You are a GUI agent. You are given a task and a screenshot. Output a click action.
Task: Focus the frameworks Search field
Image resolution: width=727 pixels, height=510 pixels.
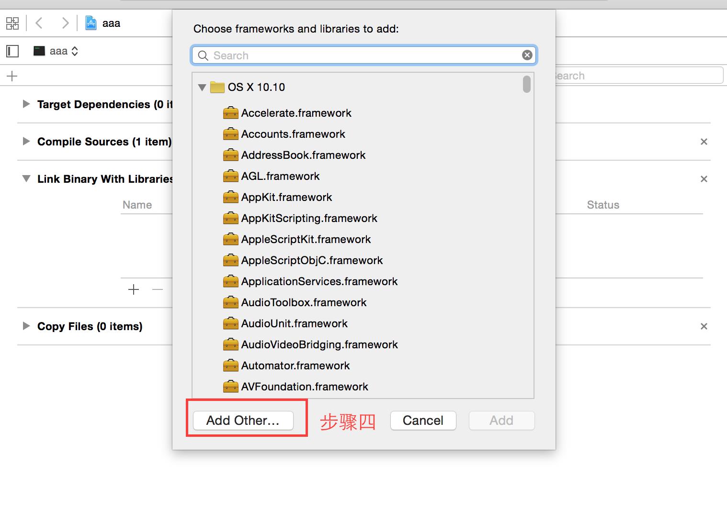[364, 55]
